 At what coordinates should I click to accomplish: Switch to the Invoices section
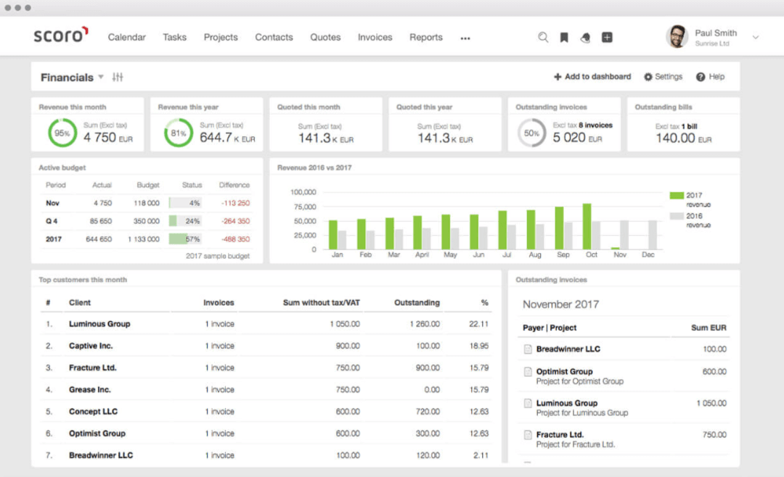click(375, 37)
